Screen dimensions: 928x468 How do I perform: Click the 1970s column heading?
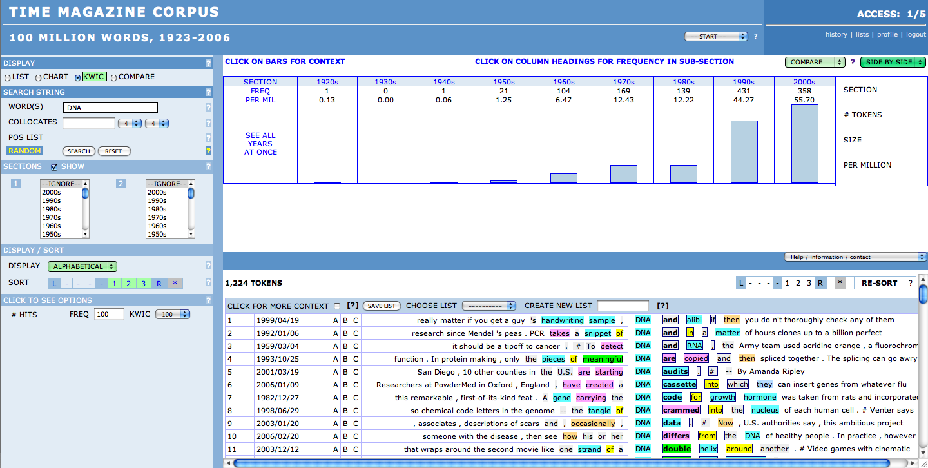624,82
